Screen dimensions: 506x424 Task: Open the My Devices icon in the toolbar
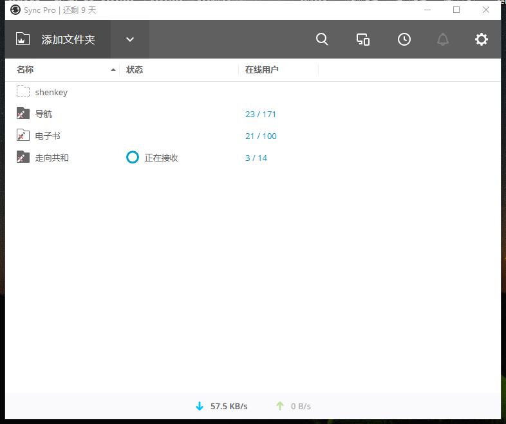(x=363, y=39)
